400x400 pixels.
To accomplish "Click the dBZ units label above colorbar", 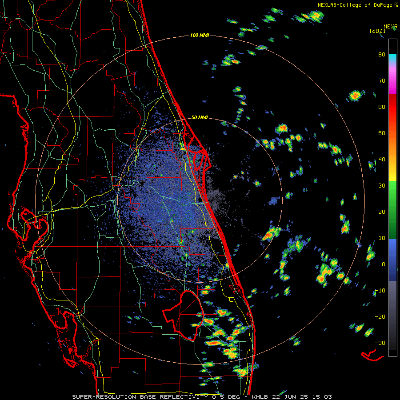I will coord(377,31).
